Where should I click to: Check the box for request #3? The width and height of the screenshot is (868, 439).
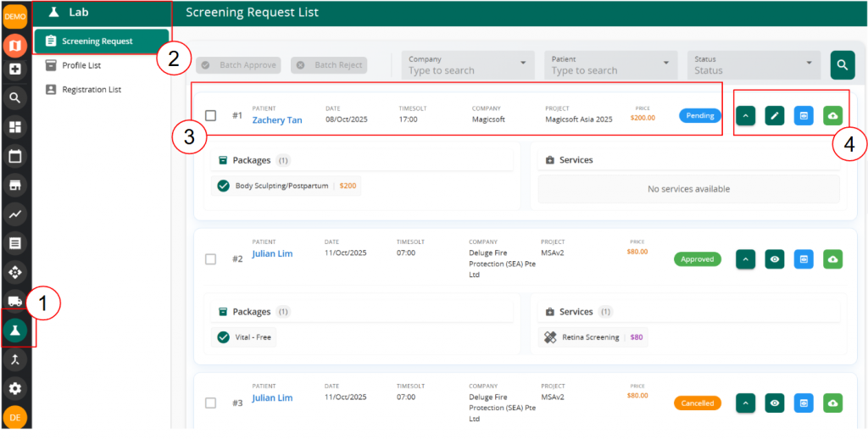click(211, 403)
